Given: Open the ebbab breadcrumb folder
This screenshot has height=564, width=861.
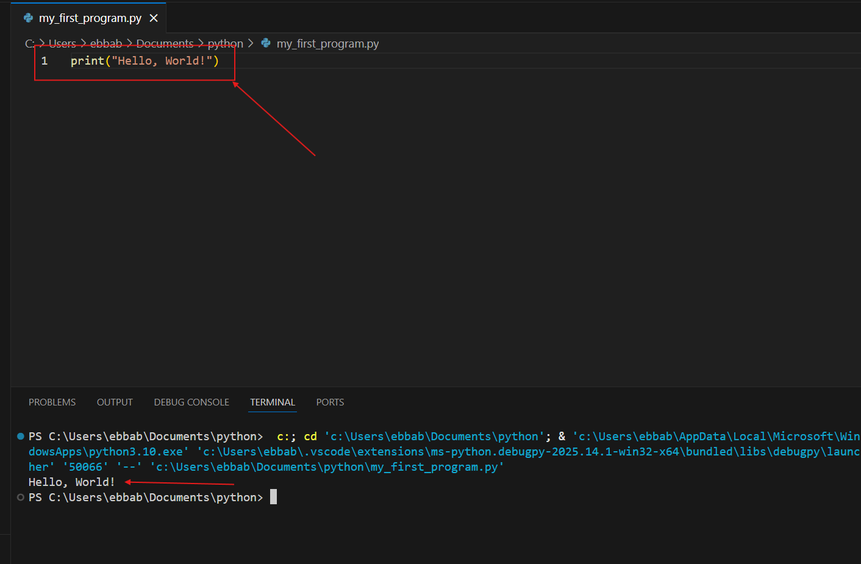Looking at the screenshot, I should tap(106, 44).
